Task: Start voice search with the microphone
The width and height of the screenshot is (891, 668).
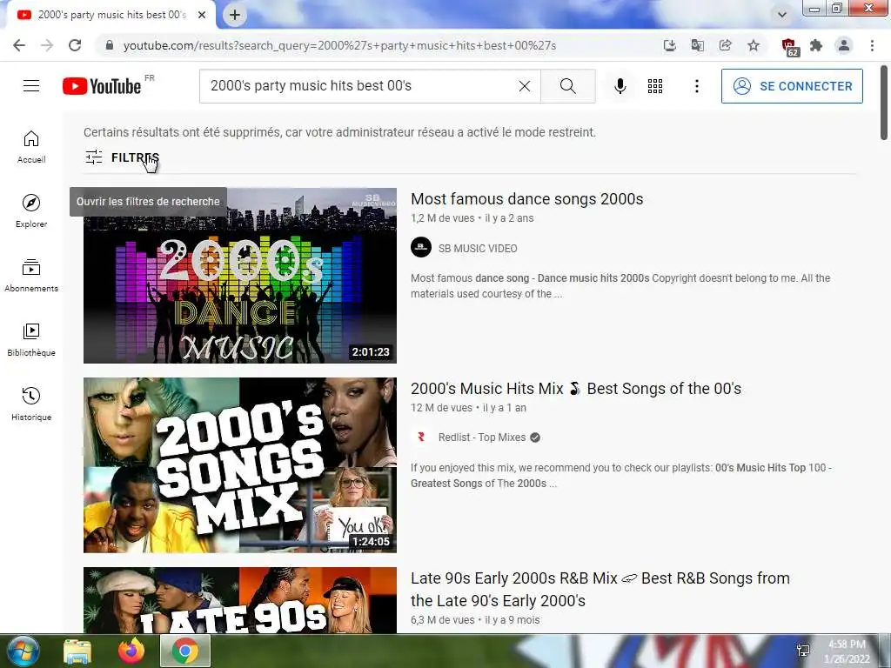Action: (620, 86)
